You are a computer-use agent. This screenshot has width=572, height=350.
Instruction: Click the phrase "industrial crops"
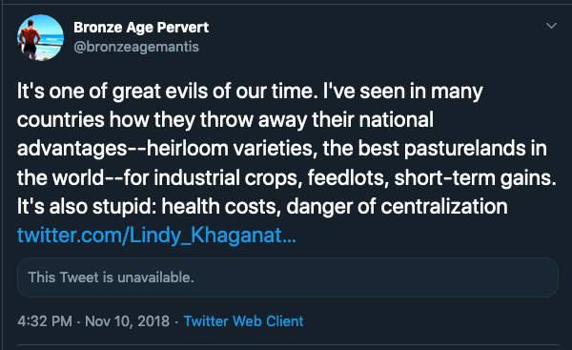click(228, 177)
